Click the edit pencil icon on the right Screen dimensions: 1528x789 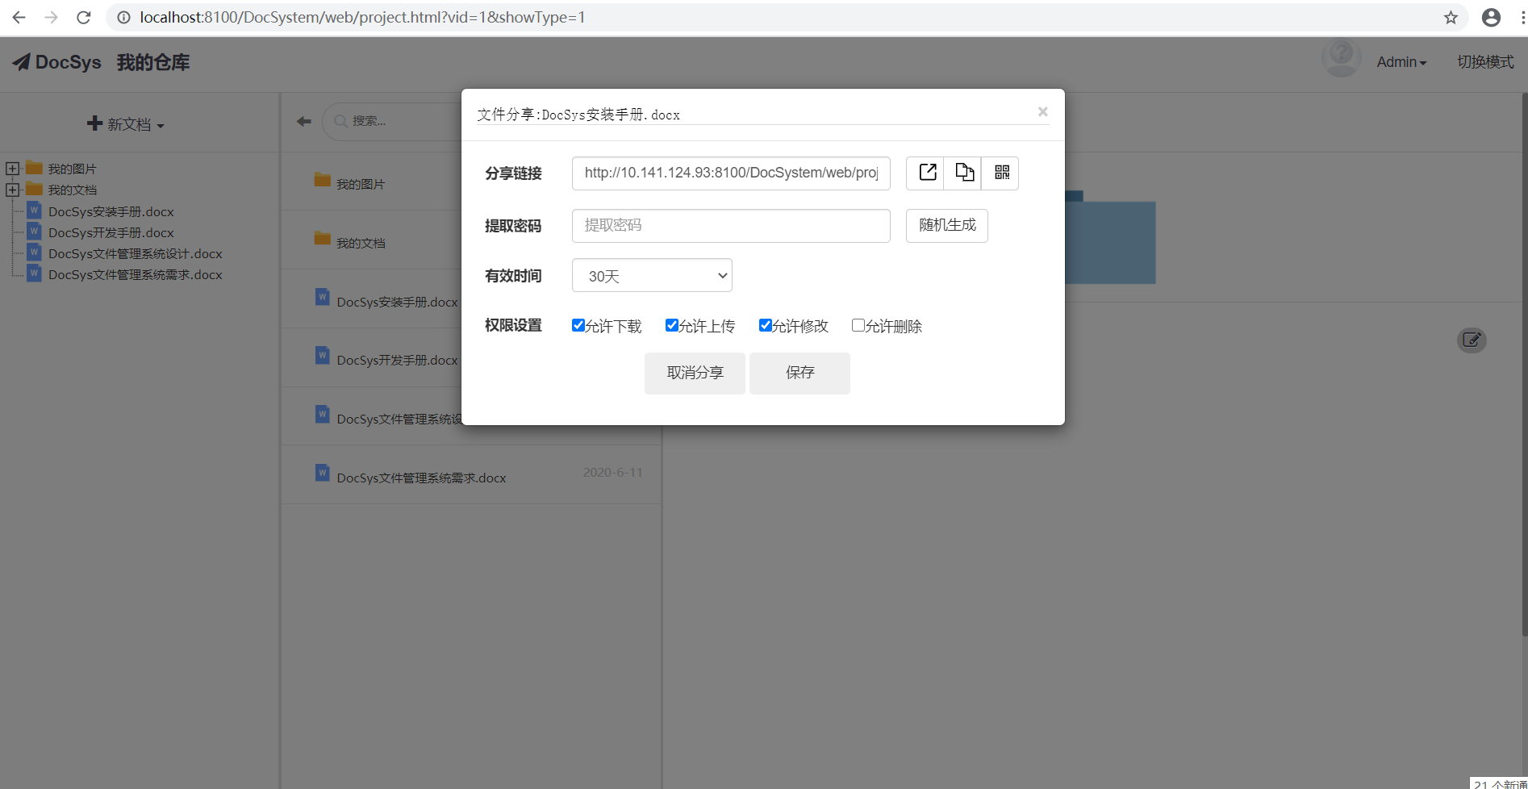tap(1472, 340)
